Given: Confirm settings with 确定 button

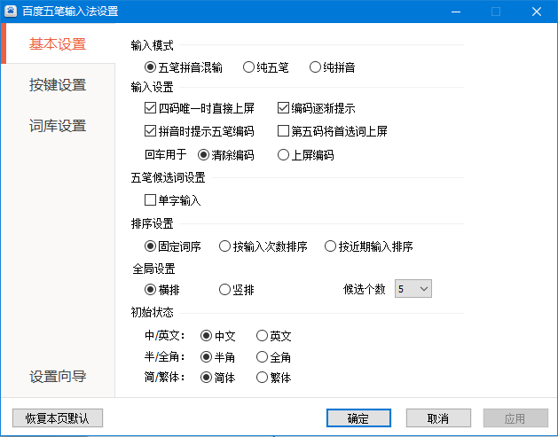Looking at the screenshot, I should coord(358,418).
